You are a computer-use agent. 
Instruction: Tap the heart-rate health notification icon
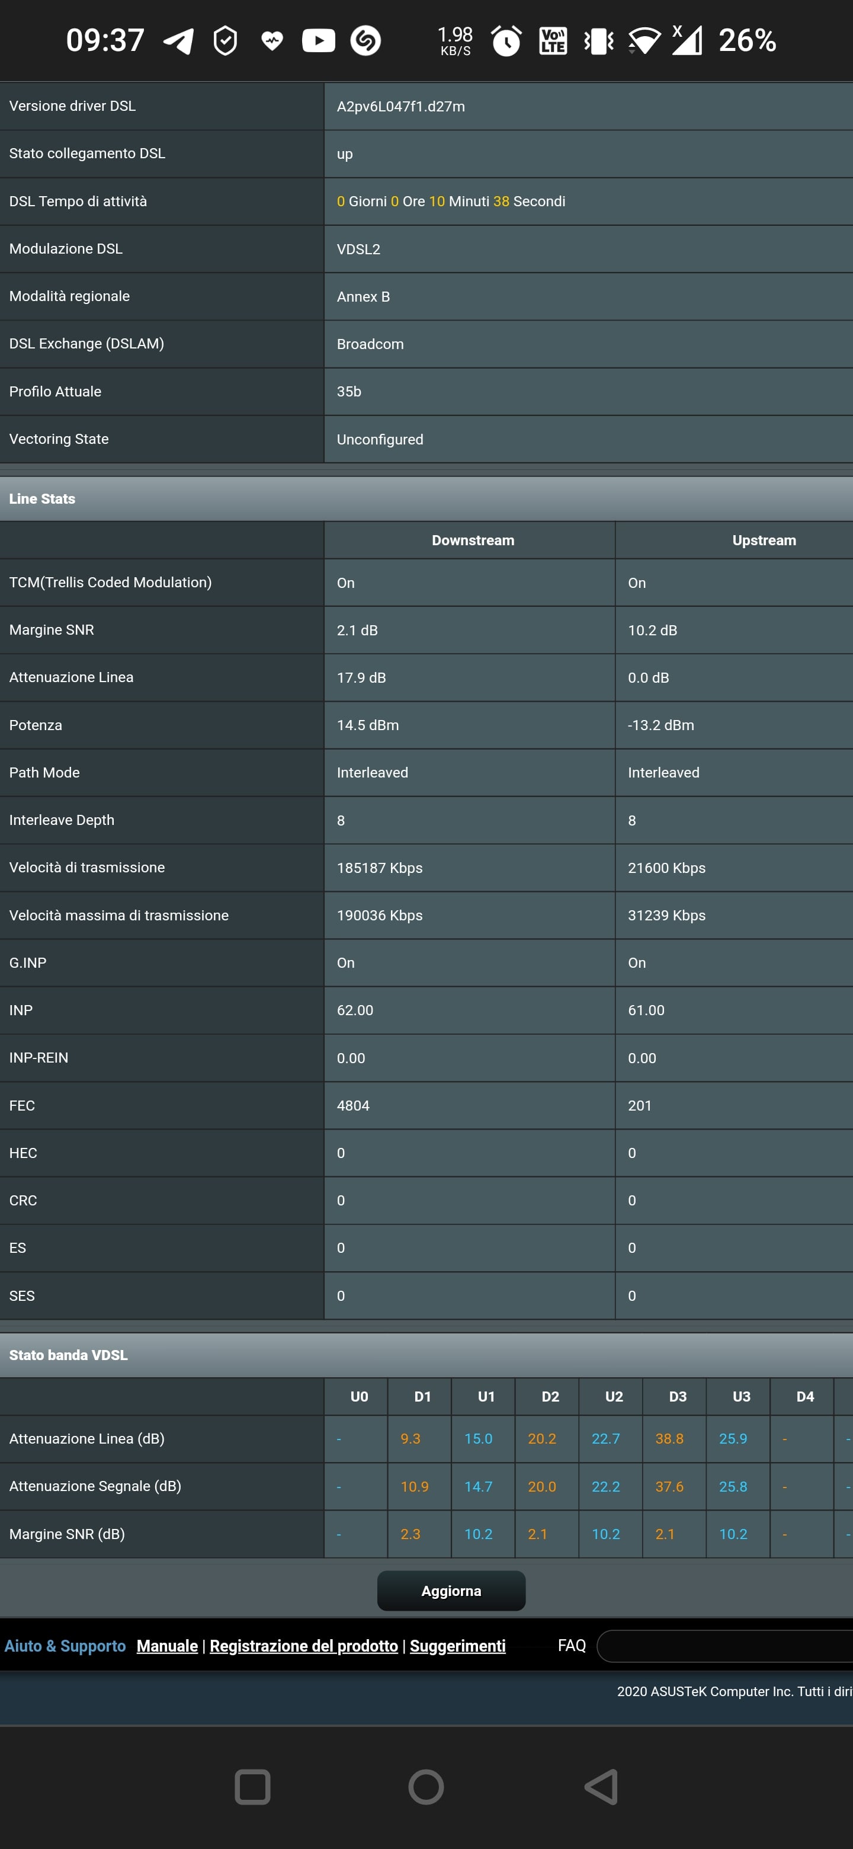[x=272, y=41]
